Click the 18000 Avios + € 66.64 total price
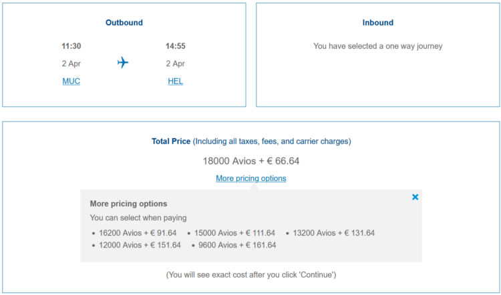Image resolution: width=501 pixels, height=295 pixels. [x=251, y=161]
